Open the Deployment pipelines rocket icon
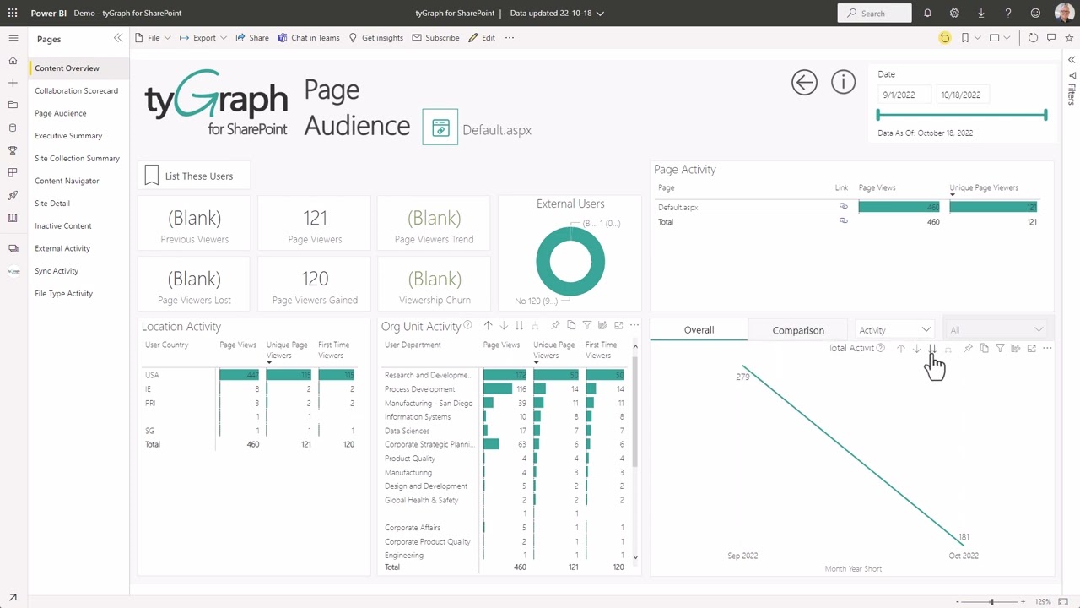Image resolution: width=1080 pixels, height=608 pixels. click(13, 196)
